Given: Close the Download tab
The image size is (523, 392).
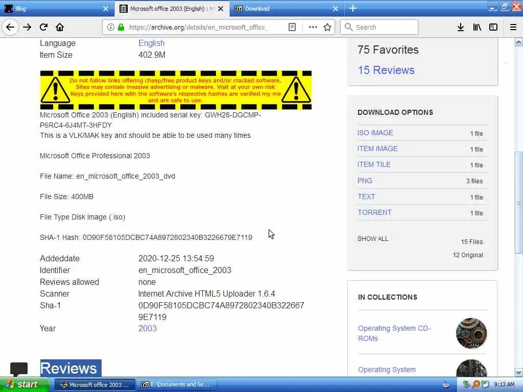Looking at the screenshot, I should tap(336, 9).
